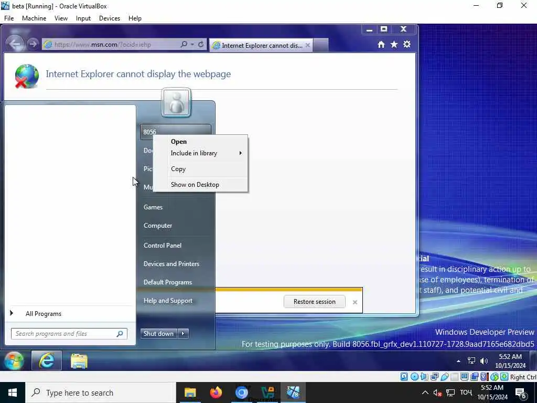Click the guest volume speaker tray icon

tap(484, 360)
